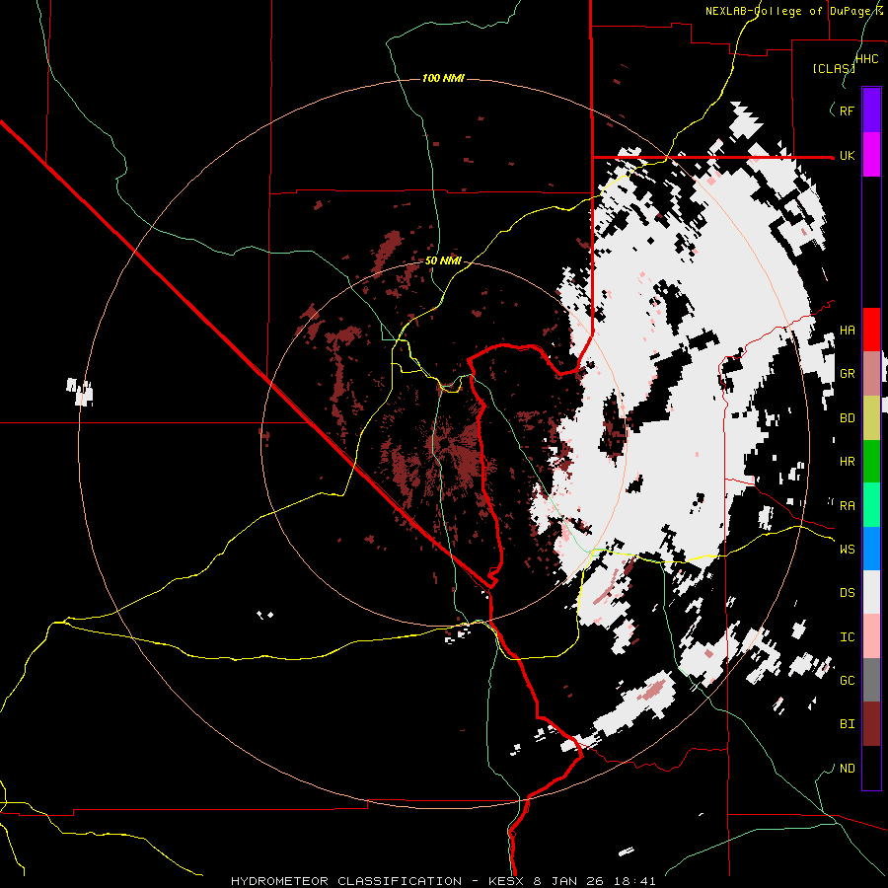Click the ND legend label
This screenshot has height=888, width=888.
(847, 769)
